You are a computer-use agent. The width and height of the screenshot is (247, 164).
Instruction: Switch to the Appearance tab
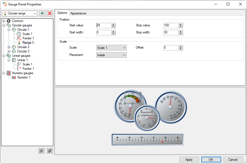point(78,13)
